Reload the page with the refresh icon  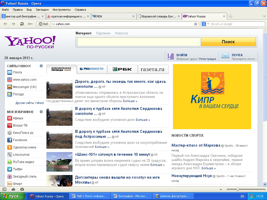point(22,24)
